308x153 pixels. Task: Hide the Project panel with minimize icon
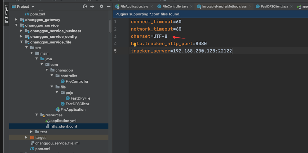pos(109,7)
